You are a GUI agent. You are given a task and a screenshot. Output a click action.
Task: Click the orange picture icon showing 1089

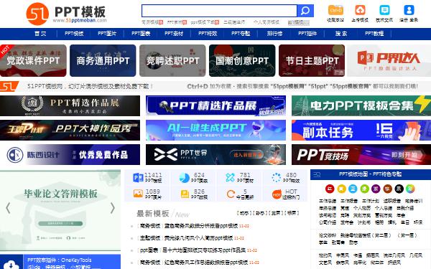138,194
